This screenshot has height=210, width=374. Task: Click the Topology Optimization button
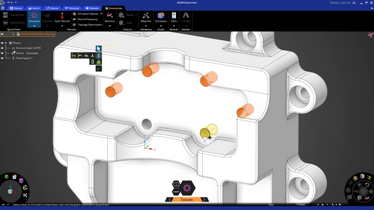coord(87,25)
